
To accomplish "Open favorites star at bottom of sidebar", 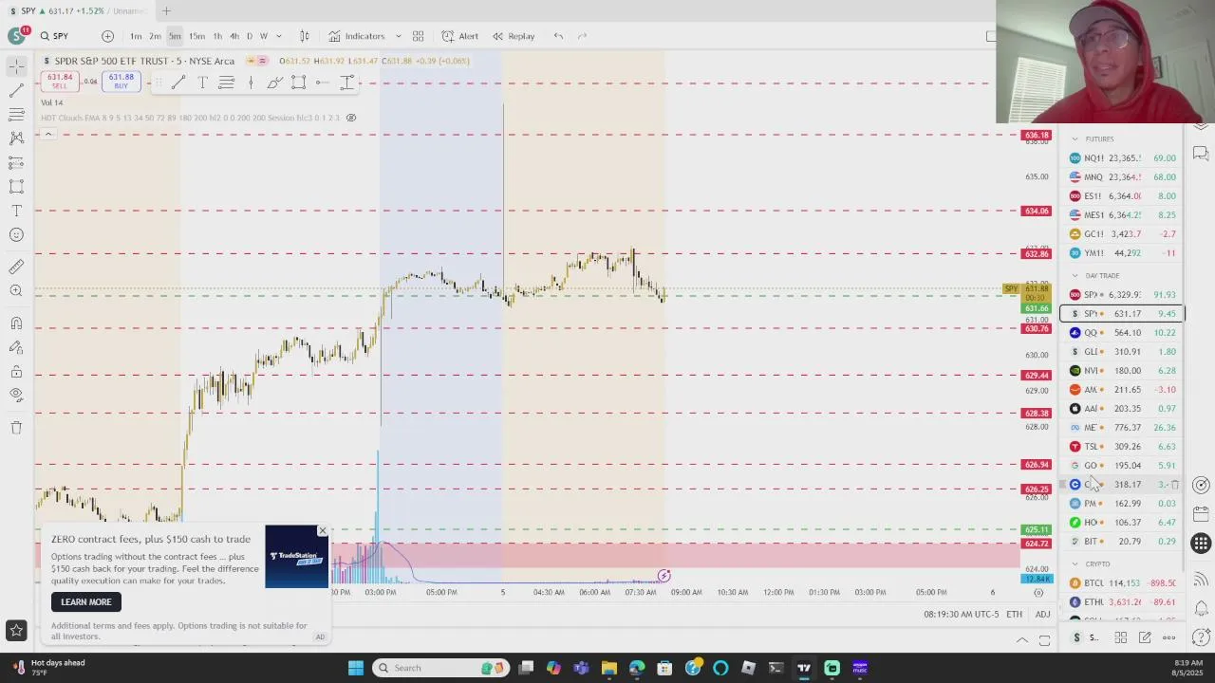I will 16,630.
